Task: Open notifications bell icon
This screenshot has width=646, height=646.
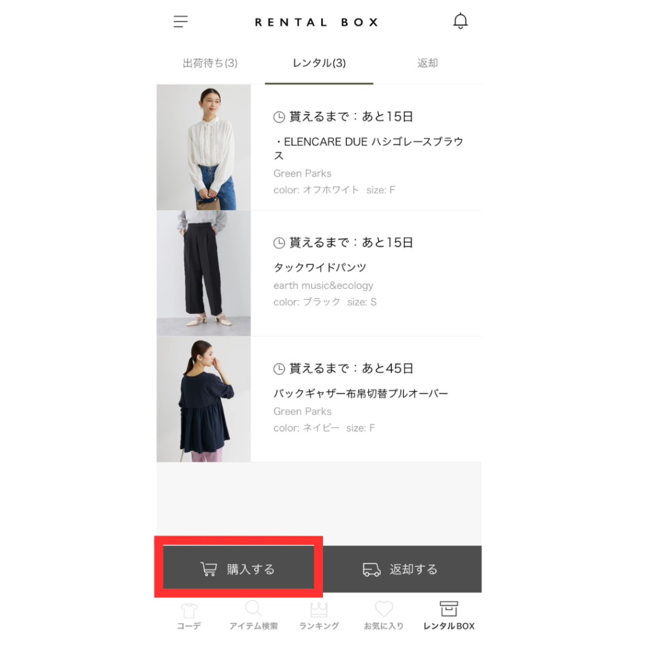Action: click(x=460, y=21)
